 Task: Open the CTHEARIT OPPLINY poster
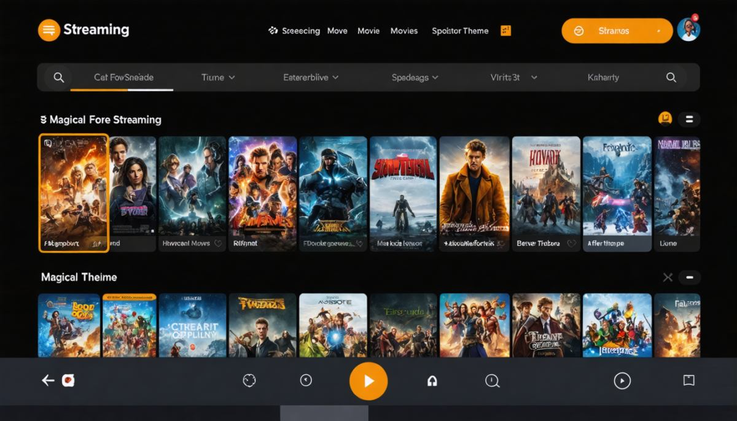tap(192, 325)
